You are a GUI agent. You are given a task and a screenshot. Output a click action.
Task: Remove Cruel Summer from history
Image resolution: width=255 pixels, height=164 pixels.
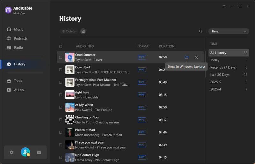196,57
